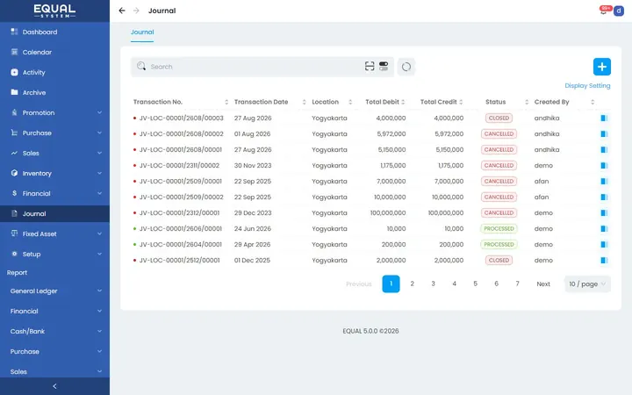
Task: Click the Next page button
Action: pyautogui.click(x=543, y=284)
